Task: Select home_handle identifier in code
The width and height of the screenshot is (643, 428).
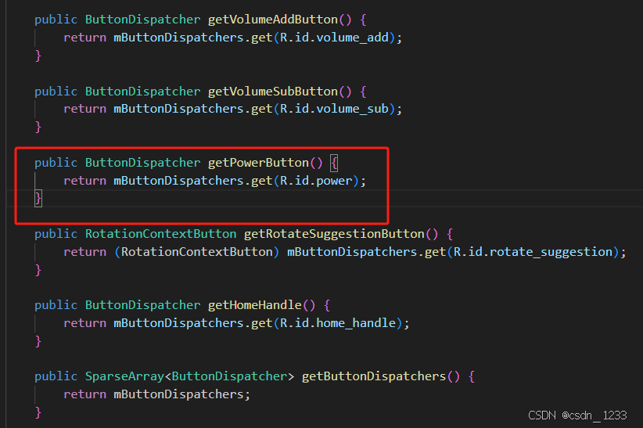Action: [356, 323]
